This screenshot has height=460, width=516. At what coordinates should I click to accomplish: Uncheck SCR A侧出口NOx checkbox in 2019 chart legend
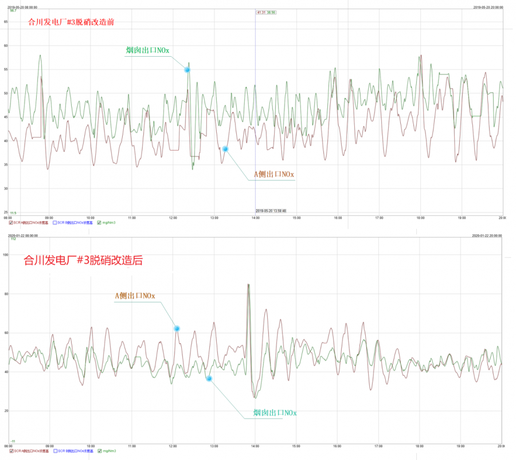[x=11, y=223]
